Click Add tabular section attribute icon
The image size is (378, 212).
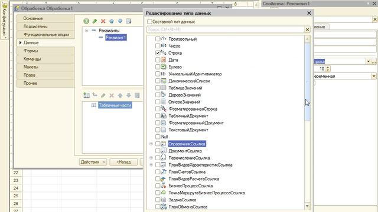[94, 95]
